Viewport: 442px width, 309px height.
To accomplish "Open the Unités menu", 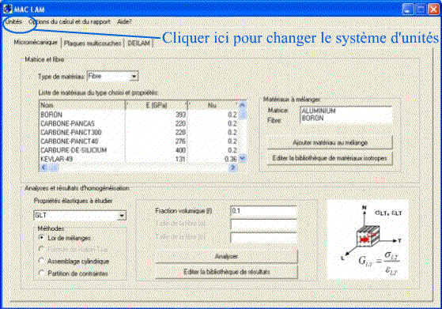I will point(13,21).
